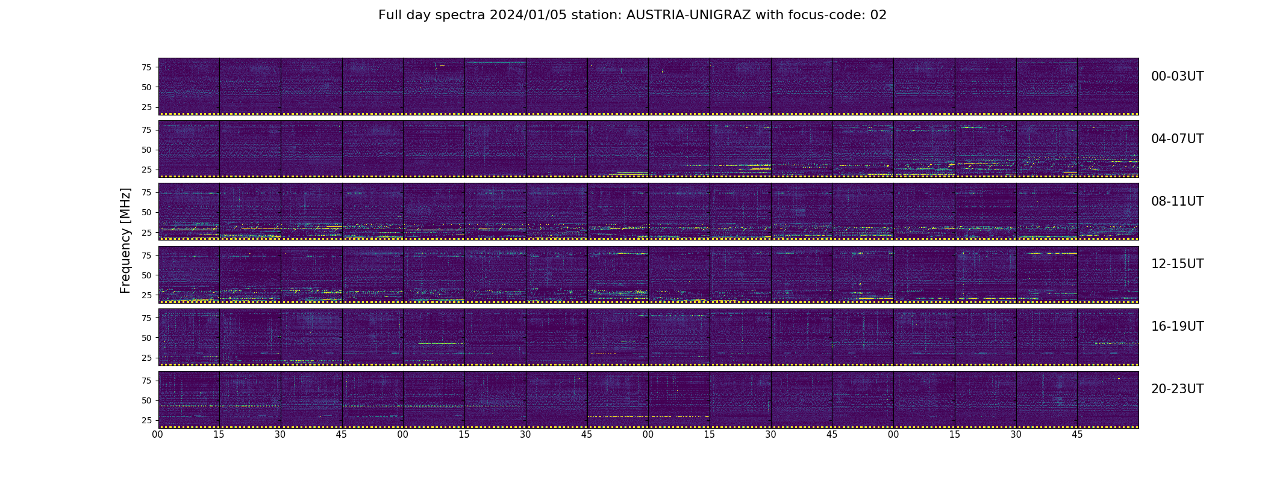Click the 25 tick on the 20-23UT axis
Image resolution: width=1265 pixels, height=481 pixels.
(146, 420)
